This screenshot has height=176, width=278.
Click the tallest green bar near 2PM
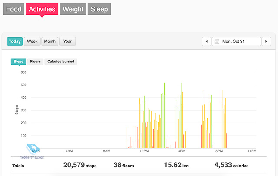(x=165, y=115)
